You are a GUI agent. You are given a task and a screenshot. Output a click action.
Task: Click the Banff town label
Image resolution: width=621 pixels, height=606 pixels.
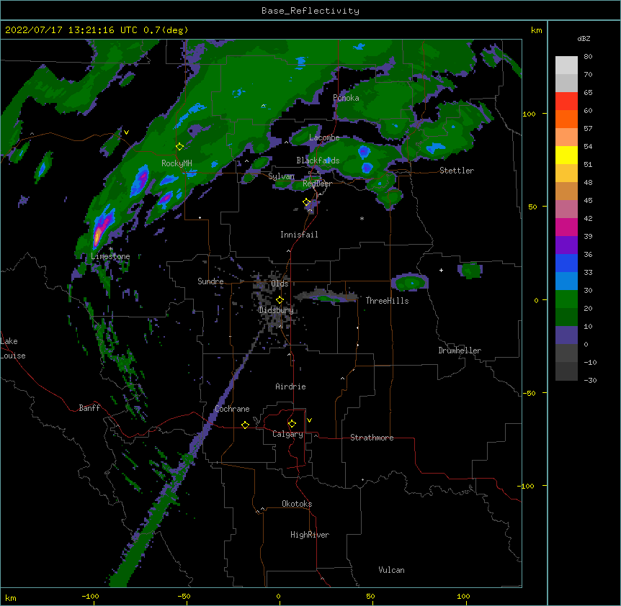click(x=89, y=408)
